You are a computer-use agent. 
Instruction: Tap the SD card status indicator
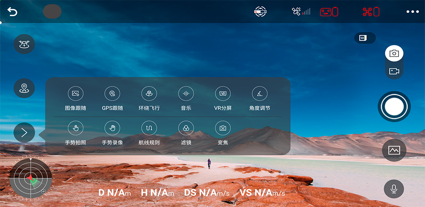tap(365, 38)
